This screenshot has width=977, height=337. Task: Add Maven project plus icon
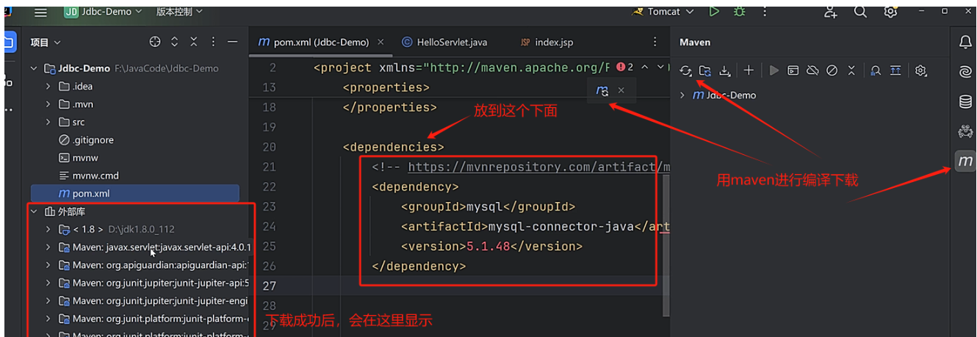(749, 70)
